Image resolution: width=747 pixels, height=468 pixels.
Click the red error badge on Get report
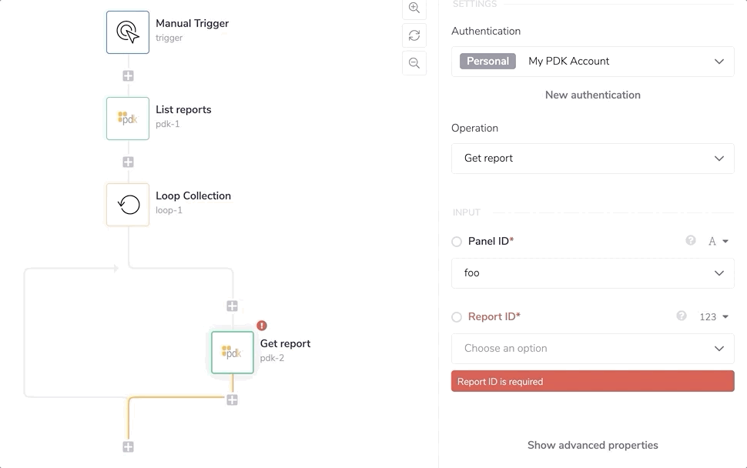(262, 326)
